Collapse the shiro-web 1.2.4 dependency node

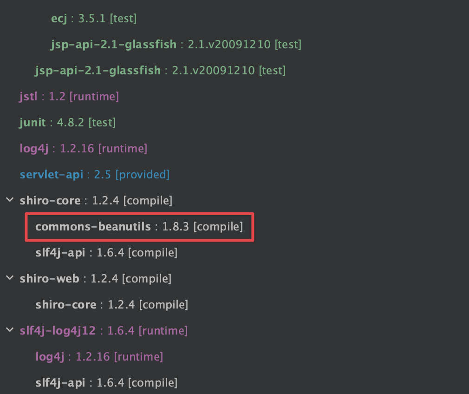click(x=10, y=279)
